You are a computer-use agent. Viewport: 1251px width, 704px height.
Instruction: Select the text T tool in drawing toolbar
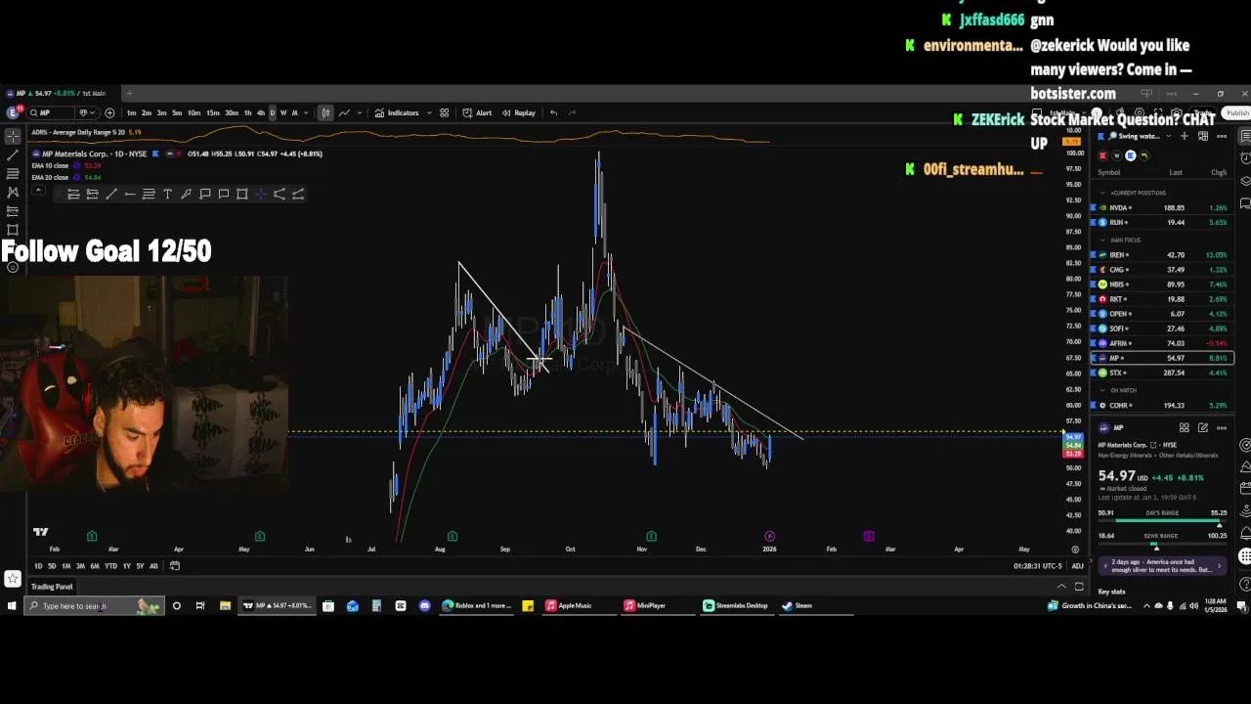coord(167,194)
